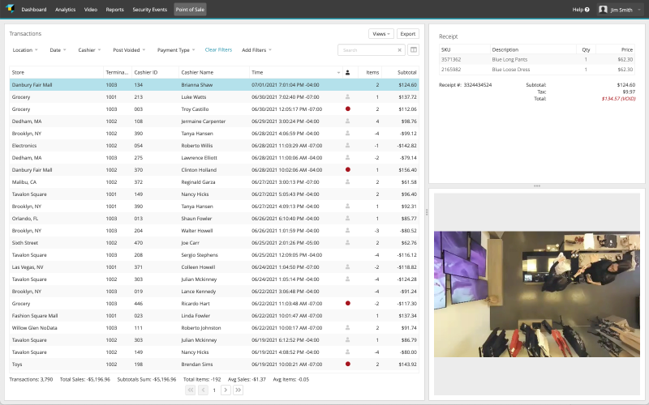Open the Analytics tab
649x405 pixels.
click(x=66, y=10)
